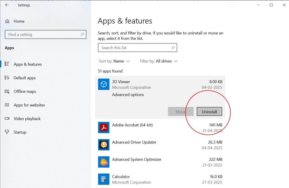Minimize the Settings window
This screenshot has height=188, width=289.
click(259, 5)
